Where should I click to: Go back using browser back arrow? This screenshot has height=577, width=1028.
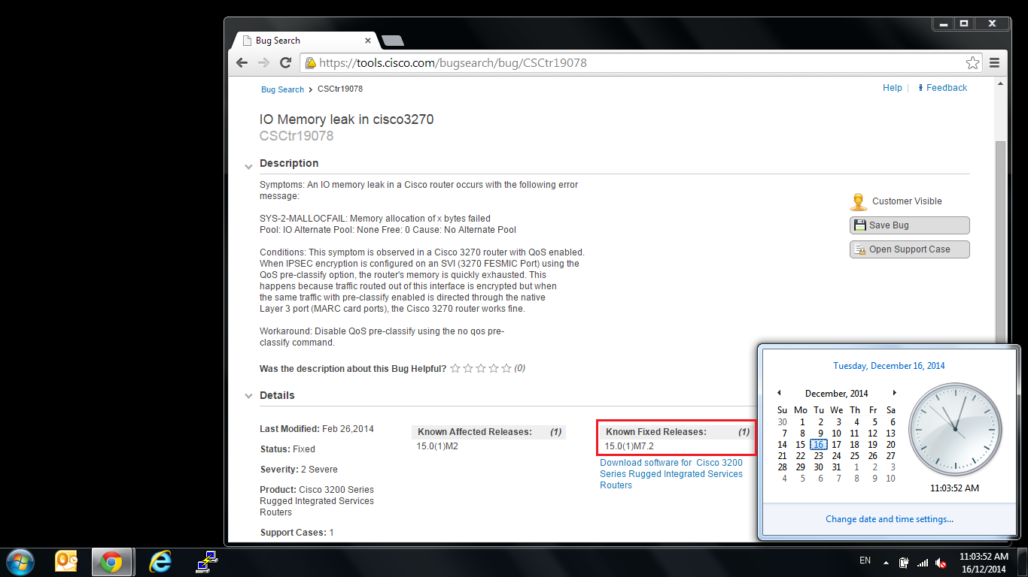coord(242,63)
